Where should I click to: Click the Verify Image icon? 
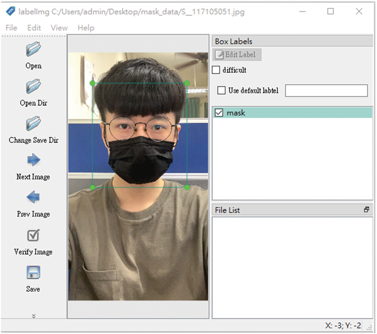(x=33, y=235)
